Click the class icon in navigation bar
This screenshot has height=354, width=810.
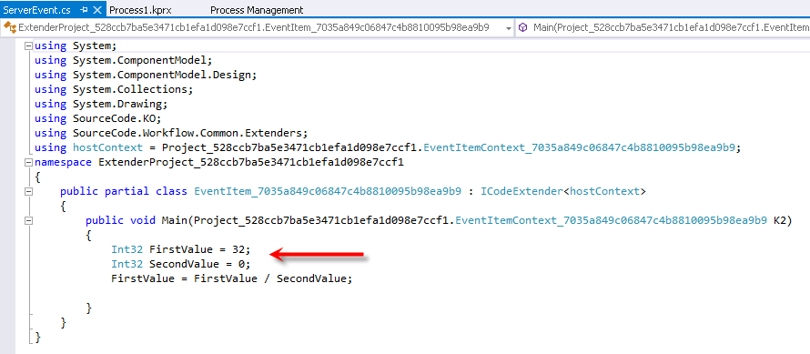(x=10, y=28)
